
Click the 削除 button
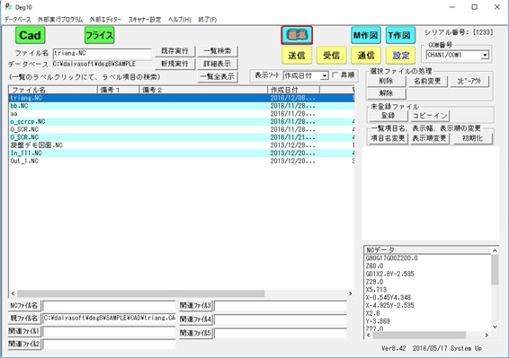(387, 81)
